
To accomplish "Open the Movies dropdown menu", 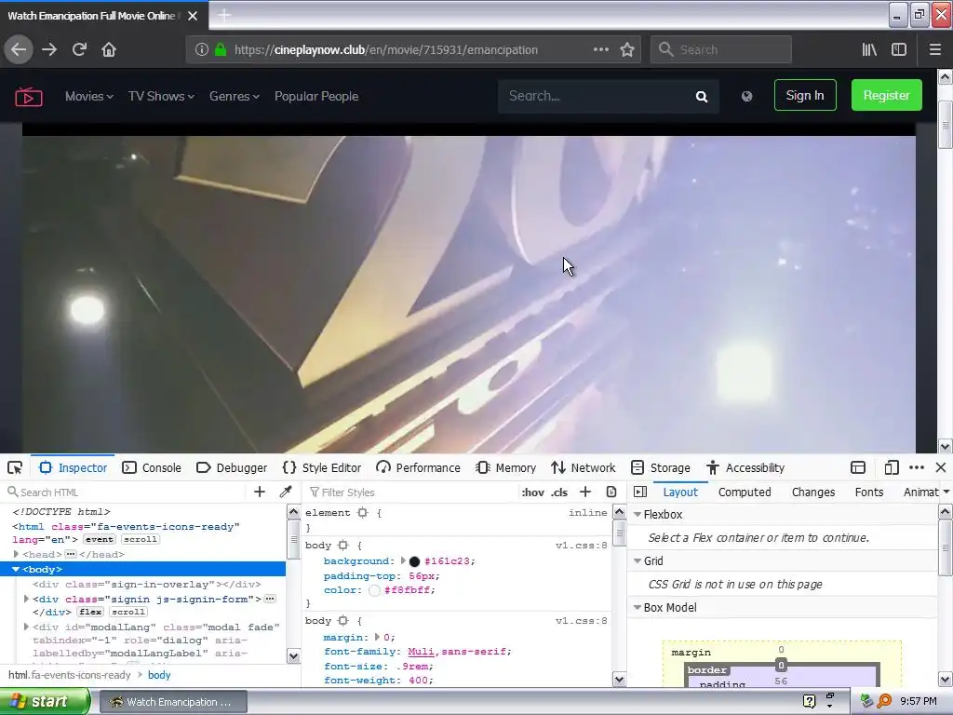I will point(88,96).
